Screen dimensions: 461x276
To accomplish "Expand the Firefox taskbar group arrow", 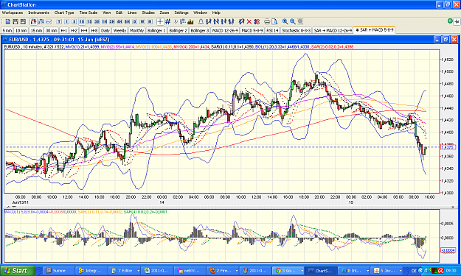I will click(x=236, y=271).
